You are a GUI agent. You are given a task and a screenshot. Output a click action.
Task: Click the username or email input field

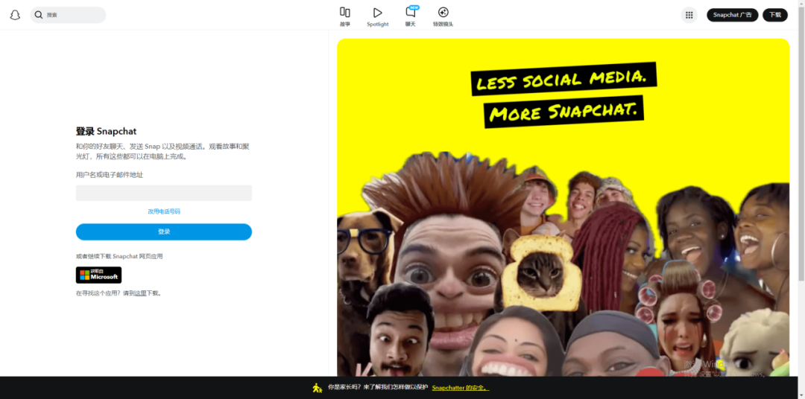(164, 194)
